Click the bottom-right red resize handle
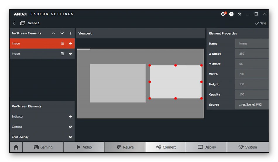278x162 pixels. [x=201, y=98]
